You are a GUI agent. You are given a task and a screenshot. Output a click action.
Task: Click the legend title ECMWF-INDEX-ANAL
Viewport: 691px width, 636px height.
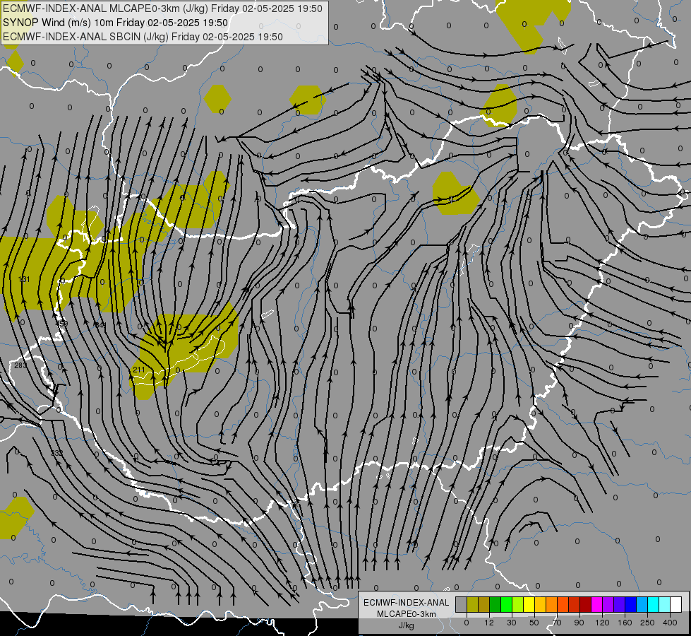tap(406, 603)
